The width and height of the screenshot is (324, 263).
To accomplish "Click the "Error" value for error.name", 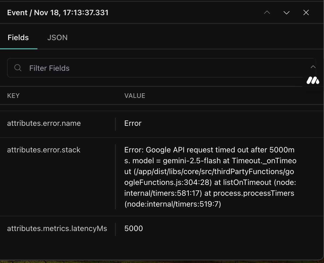I will [133, 123].
